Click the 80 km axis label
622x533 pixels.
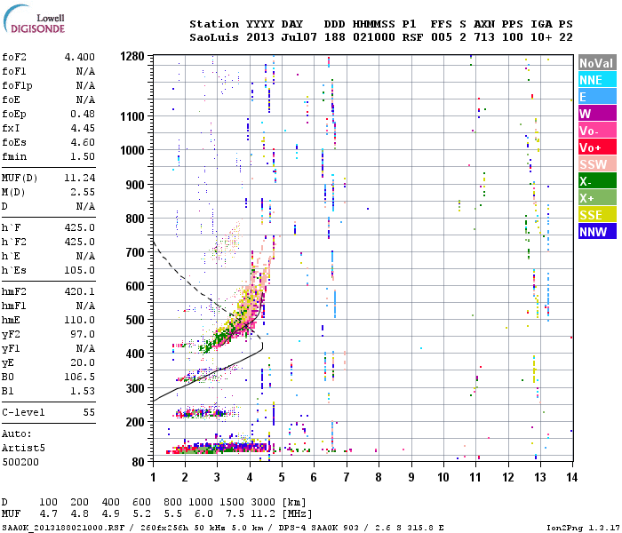click(x=138, y=462)
